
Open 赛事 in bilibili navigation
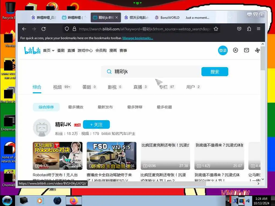click(x=123, y=50)
